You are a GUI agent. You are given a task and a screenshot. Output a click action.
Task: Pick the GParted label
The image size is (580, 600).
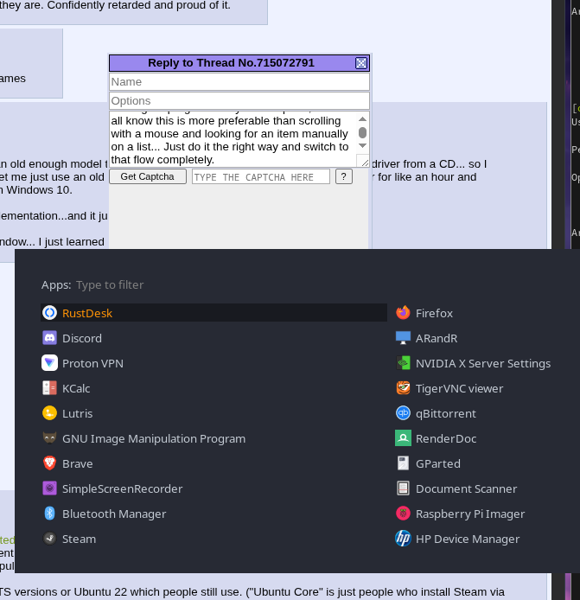[x=438, y=463]
